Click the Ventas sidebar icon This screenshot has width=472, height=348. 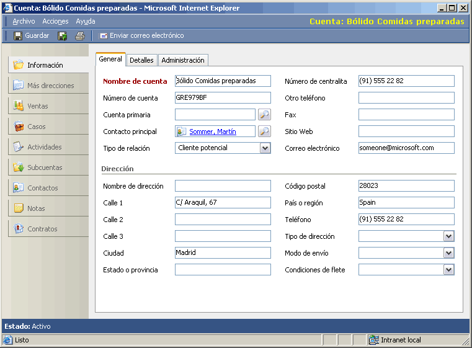(19, 105)
